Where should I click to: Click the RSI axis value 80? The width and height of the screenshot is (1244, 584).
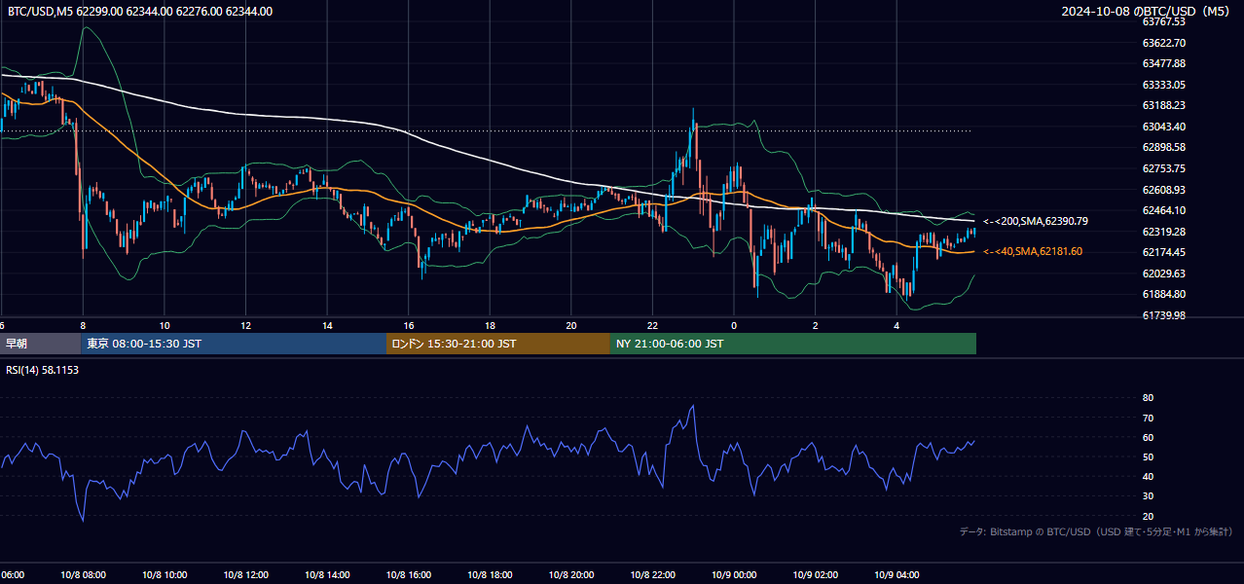pyautogui.click(x=1148, y=398)
